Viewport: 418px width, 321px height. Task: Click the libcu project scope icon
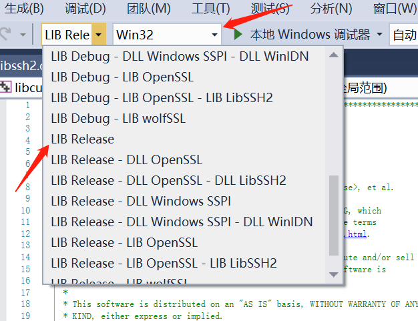(x=5, y=87)
